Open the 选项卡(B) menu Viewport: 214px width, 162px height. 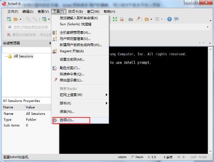75,12
